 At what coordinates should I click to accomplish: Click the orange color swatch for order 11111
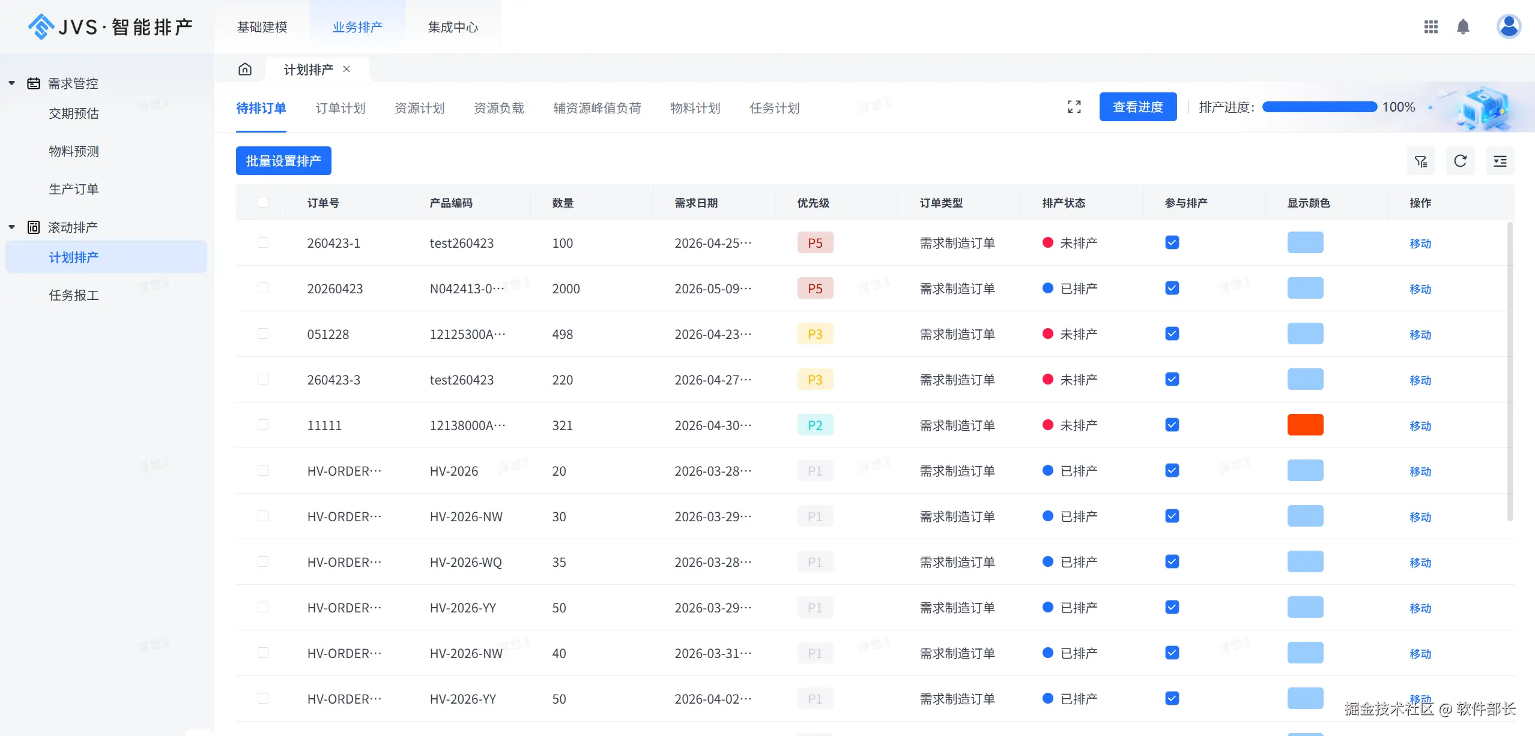click(x=1305, y=425)
